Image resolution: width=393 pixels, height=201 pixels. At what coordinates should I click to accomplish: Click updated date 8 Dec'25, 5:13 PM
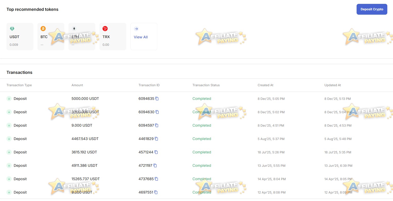[x=337, y=99]
